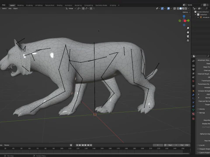Click the red X axis gizmo handle
The image size is (210, 157).
185,21
